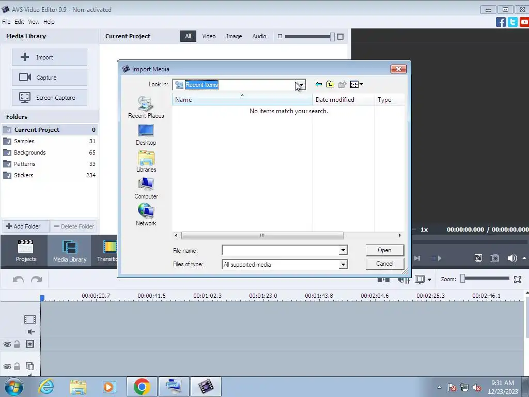Click the file list right scroll arrow
529x397 pixels.
[400, 235]
